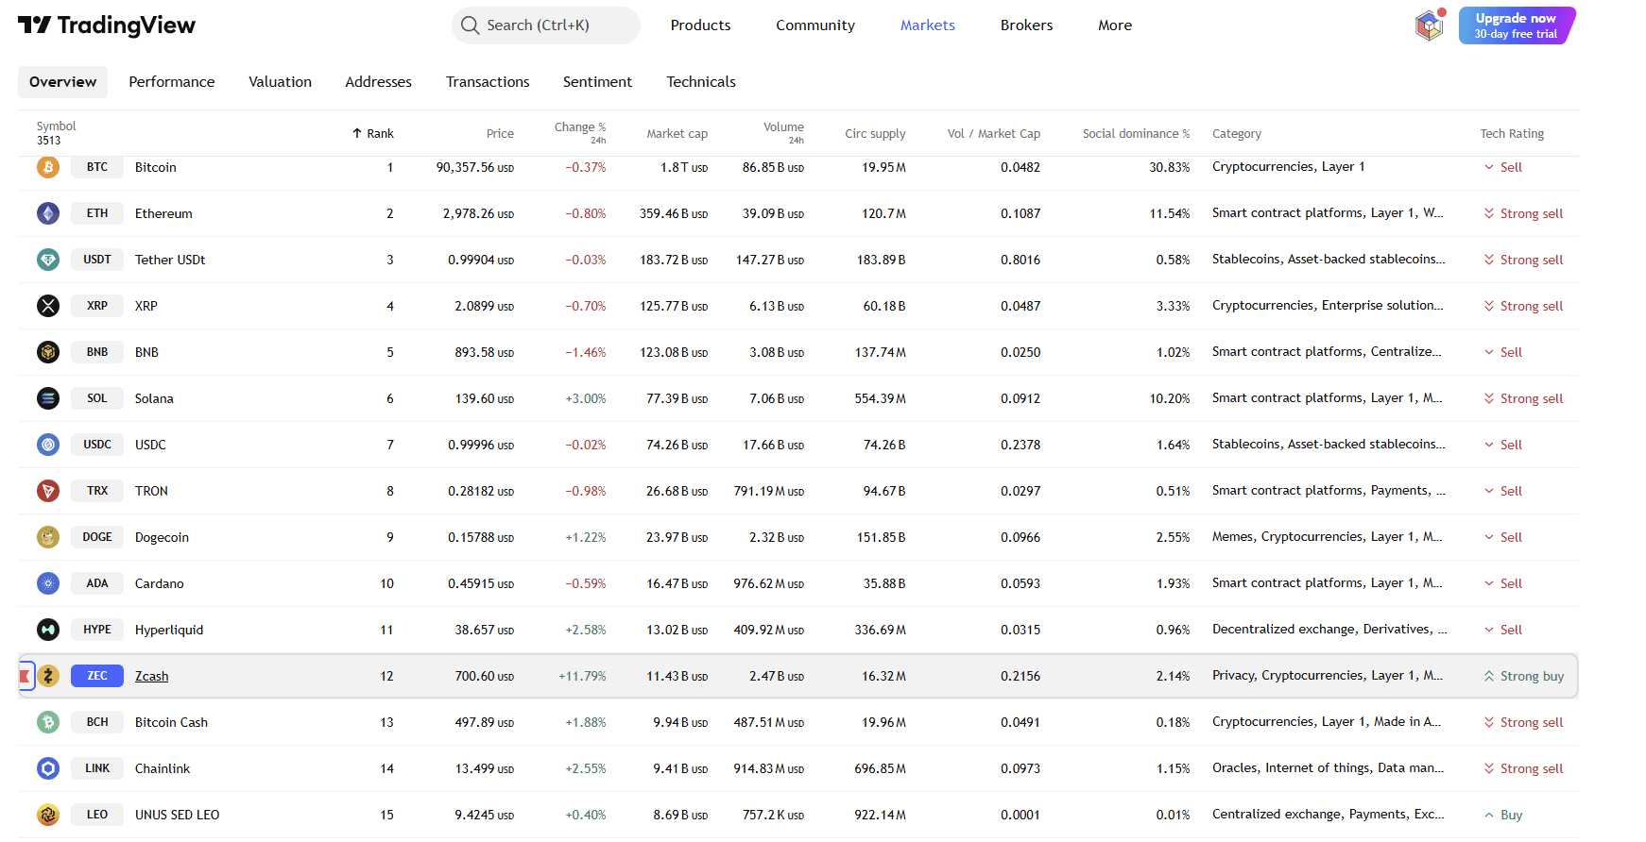The width and height of the screenshot is (1646, 842).
Task: Click the Ethereum coin icon
Action: coord(48,213)
